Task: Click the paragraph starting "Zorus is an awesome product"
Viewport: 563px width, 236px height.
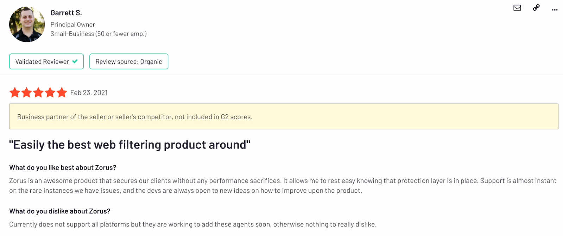Action: 283,186
